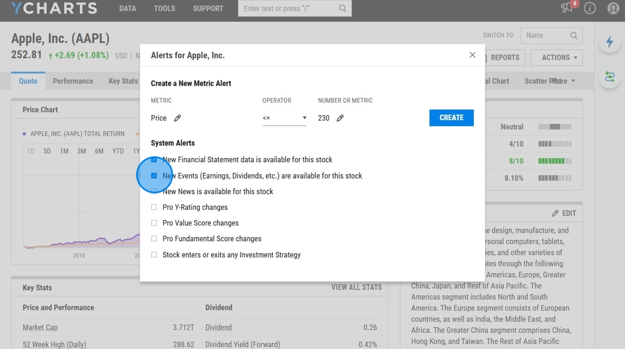Click the Switch To search magnifier icon
Viewport: 625px width, 349px height.
click(x=574, y=36)
